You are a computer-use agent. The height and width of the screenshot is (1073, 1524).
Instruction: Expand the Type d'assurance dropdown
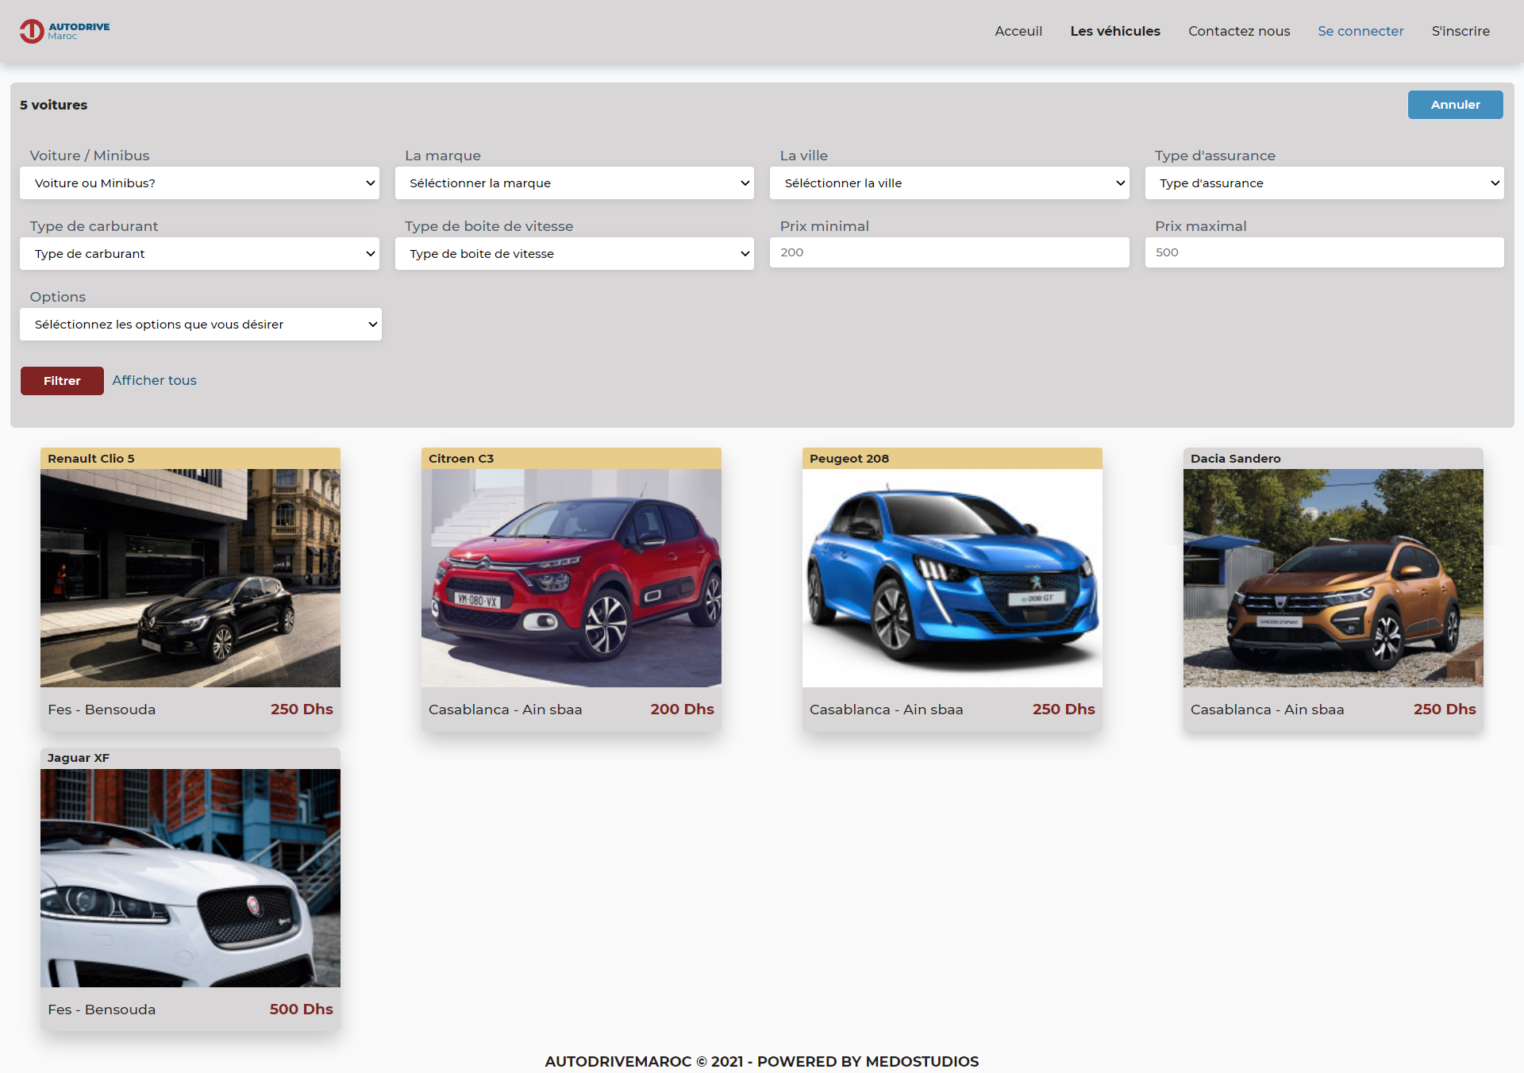coord(1325,183)
